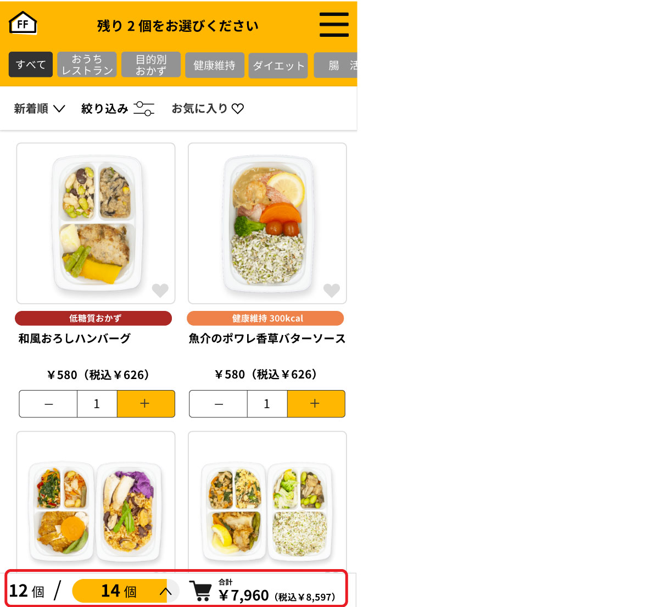Screen dimensions: 659x607
Task: Open the 目的別おかず category tab
Action: point(151,65)
